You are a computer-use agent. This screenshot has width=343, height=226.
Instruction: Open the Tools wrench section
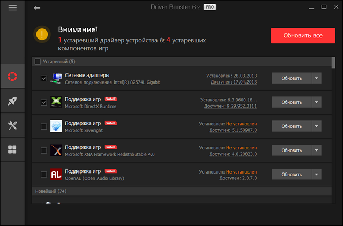tap(12, 125)
